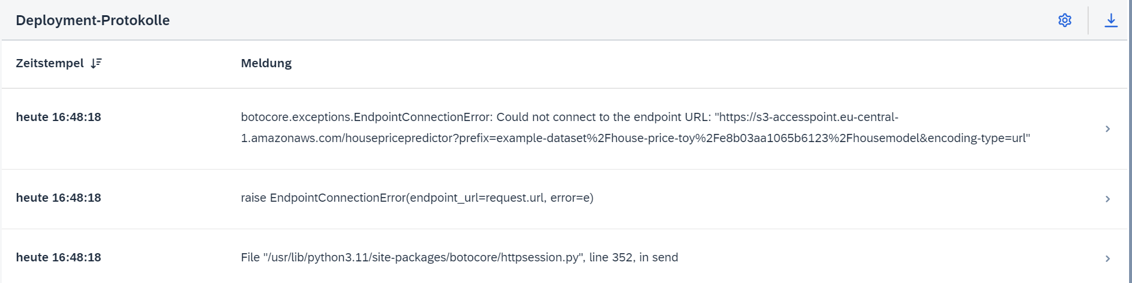This screenshot has height=283, width=1132.
Task: Expand the httpsession.py line 352 row chevron
Action: tap(1107, 258)
